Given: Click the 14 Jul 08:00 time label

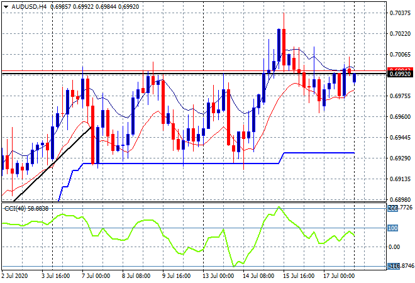Looking at the screenshot, I should 258,276.
